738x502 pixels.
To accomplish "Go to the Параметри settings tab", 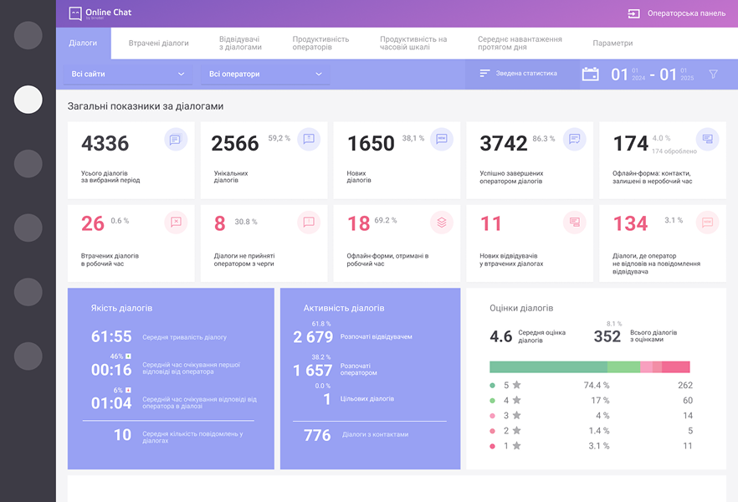I will 612,43.
